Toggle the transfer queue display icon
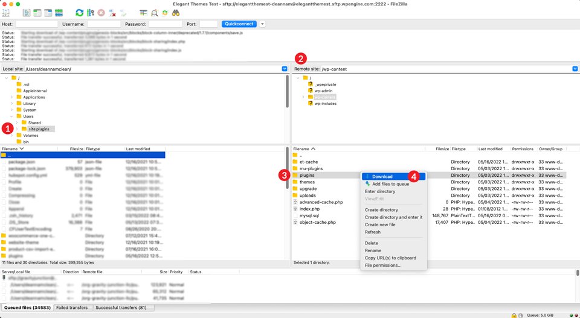 click(x=59, y=12)
